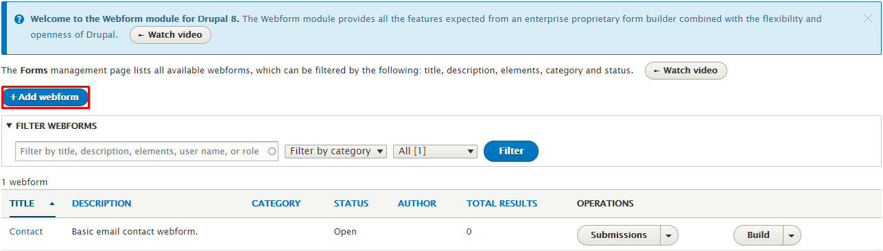Screen dimensions: 883x251
Task: Sort webforms by the Category column
Action: [276, 204]
